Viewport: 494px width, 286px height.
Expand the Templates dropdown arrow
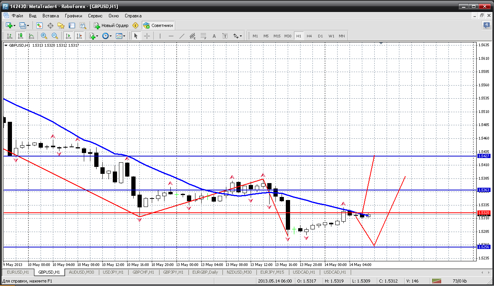[124, 36]
